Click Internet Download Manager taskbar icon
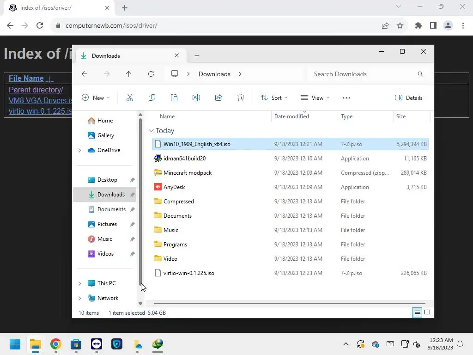This screenshot has height=355, width=473. click(x=158, y=344)
